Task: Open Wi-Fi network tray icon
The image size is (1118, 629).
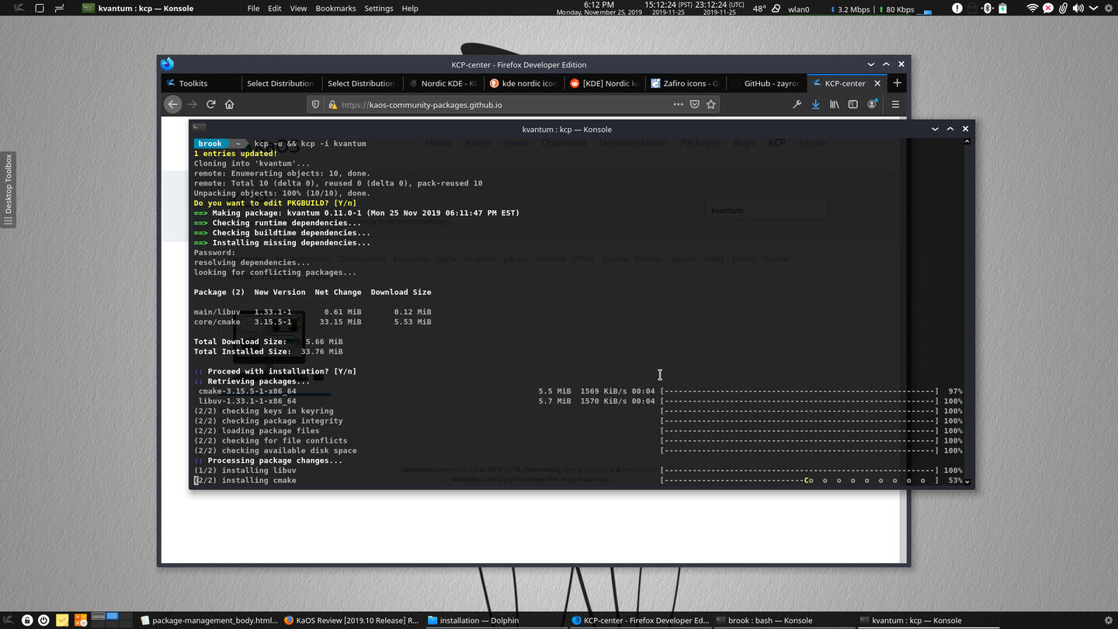Action: pos(1032,9)
